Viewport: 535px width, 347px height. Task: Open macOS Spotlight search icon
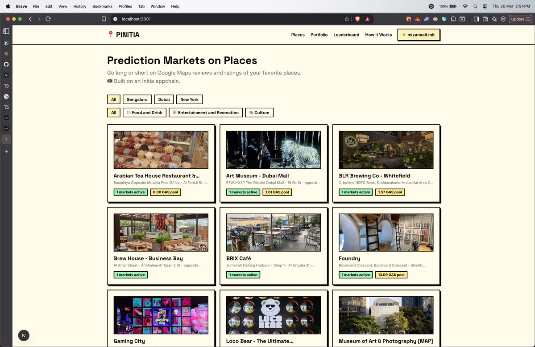click(475, 6)
